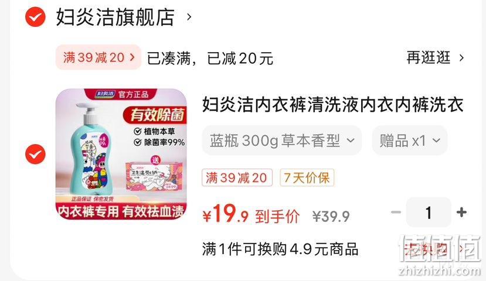Increase quantity with the plus icon
This screenshot has width=486, height=281.
coord(461,213)
